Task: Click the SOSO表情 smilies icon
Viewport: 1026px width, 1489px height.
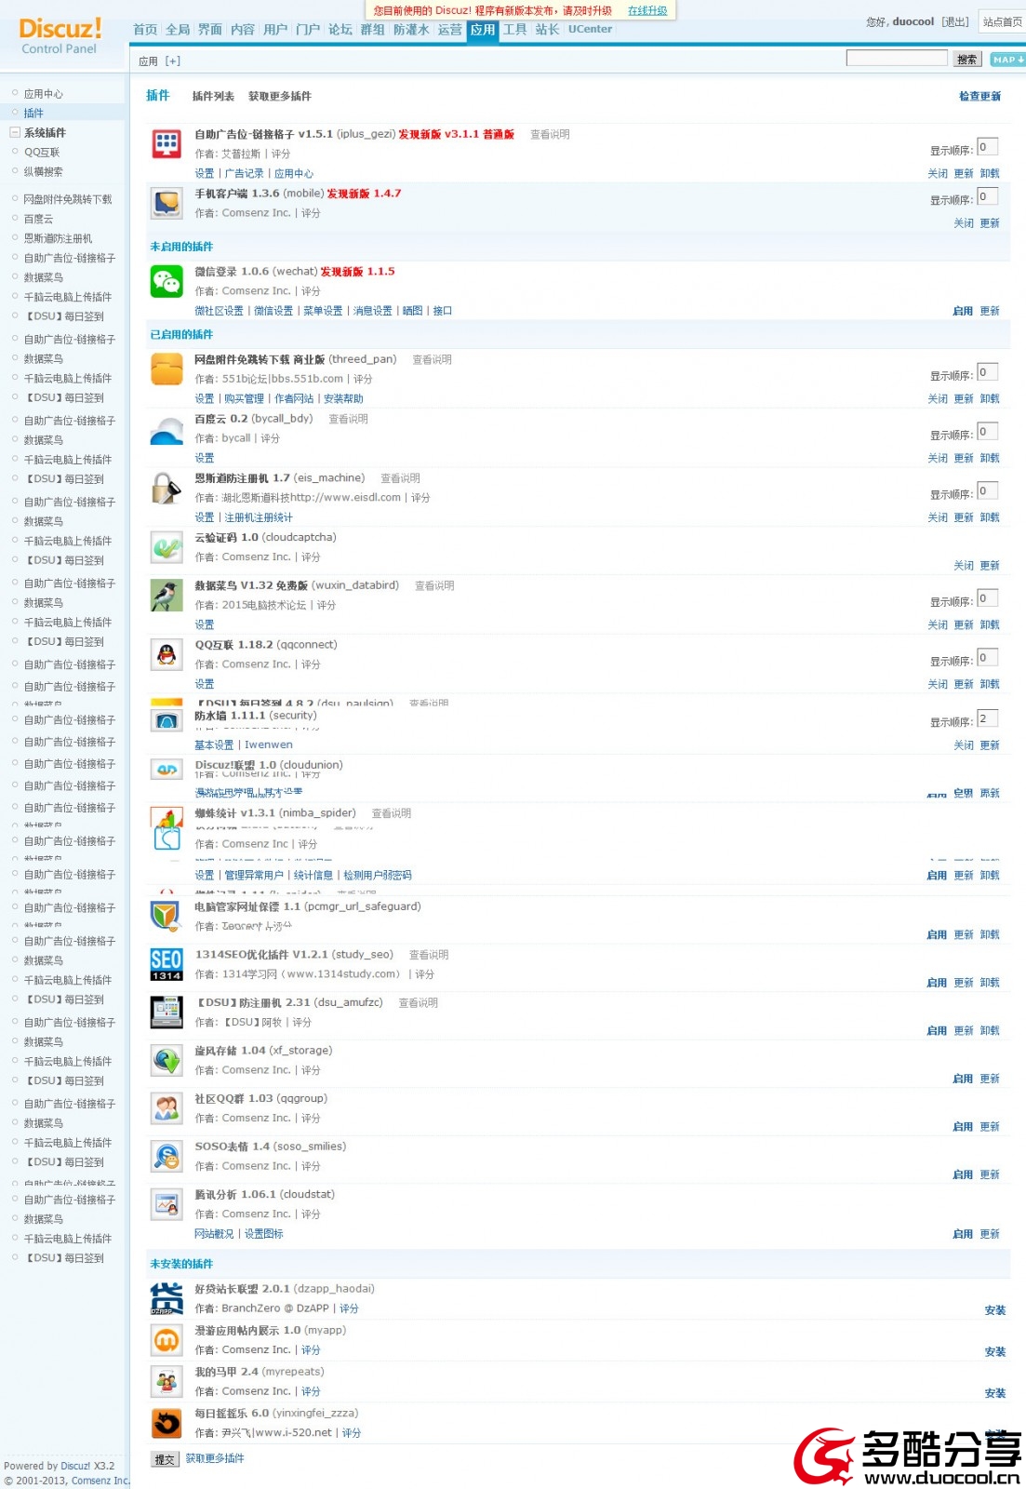Action: pyautogui.click(x=167, y=1157)
